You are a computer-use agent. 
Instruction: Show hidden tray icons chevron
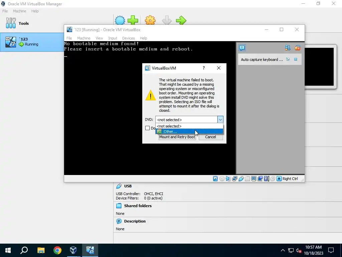283,250
